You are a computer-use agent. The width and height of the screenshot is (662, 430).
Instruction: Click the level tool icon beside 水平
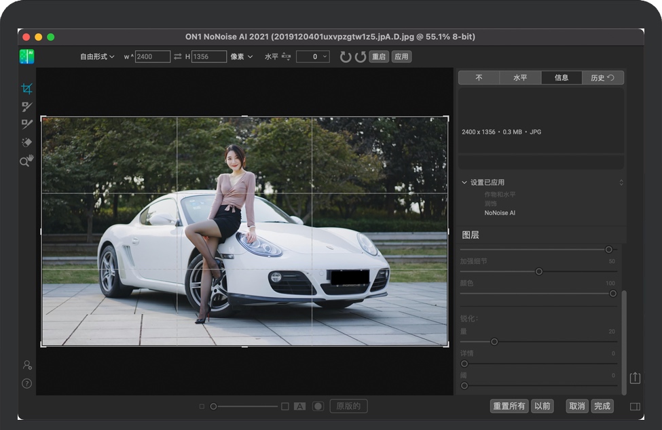click(x=287, y=57)
